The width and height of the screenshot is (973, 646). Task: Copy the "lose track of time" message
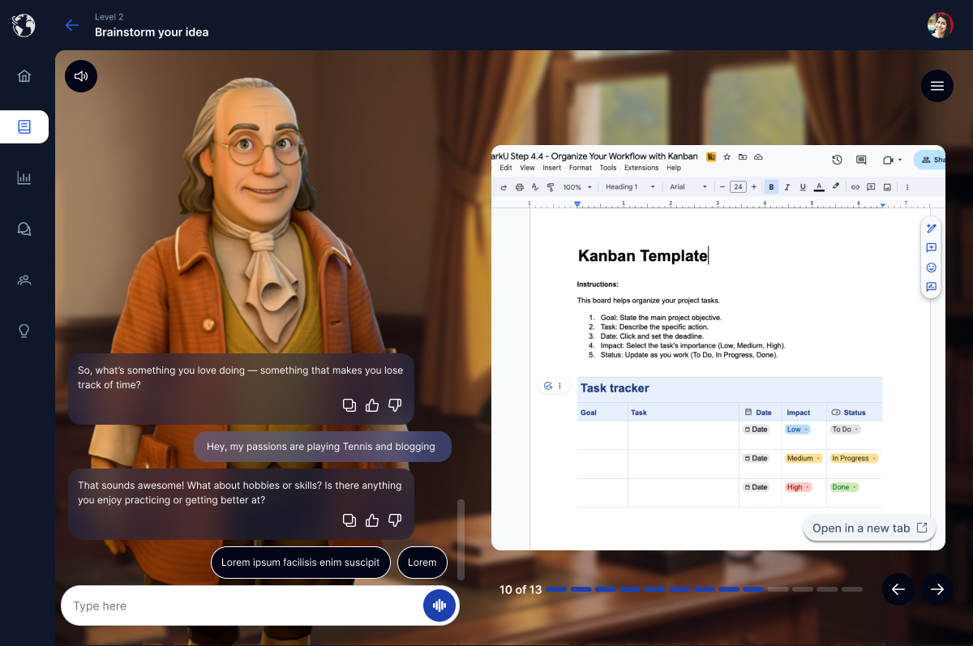349,405
